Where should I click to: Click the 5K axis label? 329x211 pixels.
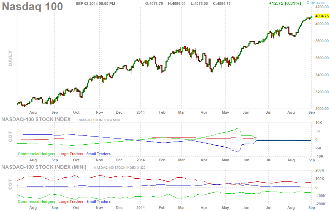click(318, 131)
